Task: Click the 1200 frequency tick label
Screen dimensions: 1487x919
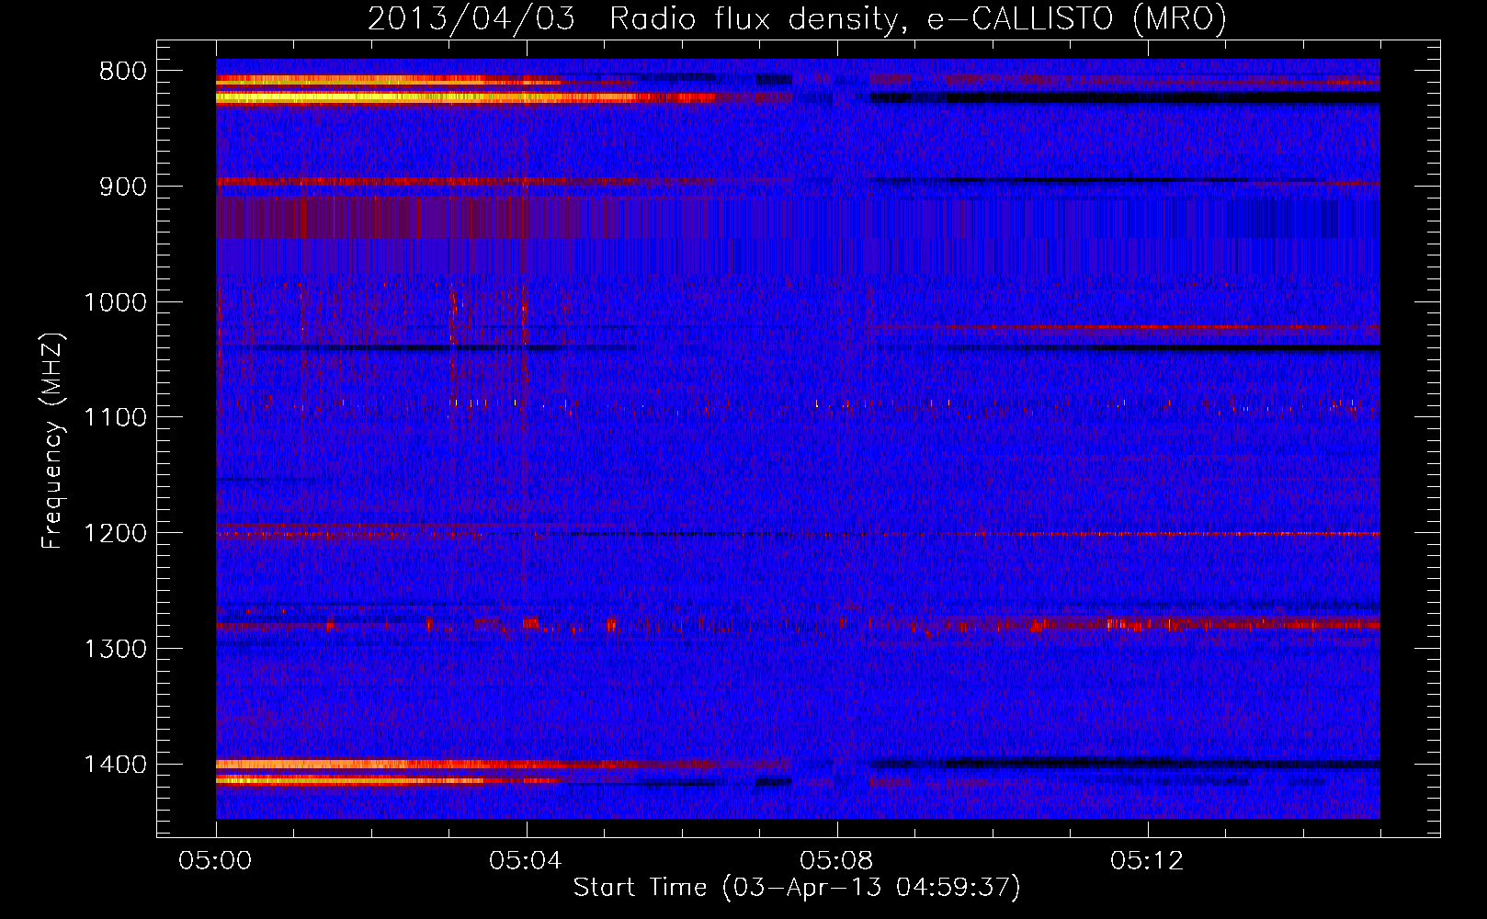Action: click(115, 534)
